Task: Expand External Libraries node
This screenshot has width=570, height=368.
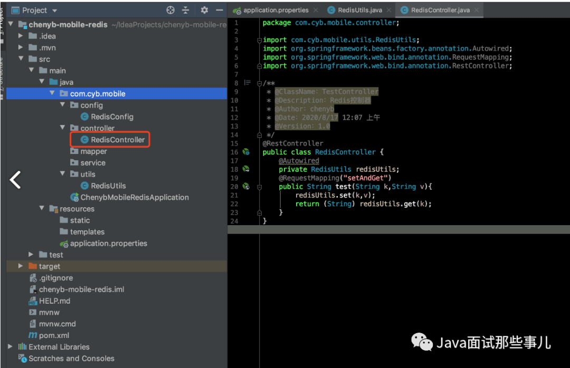Action: coord(11,346)
